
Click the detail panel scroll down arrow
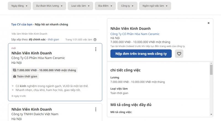pos(211,114)
